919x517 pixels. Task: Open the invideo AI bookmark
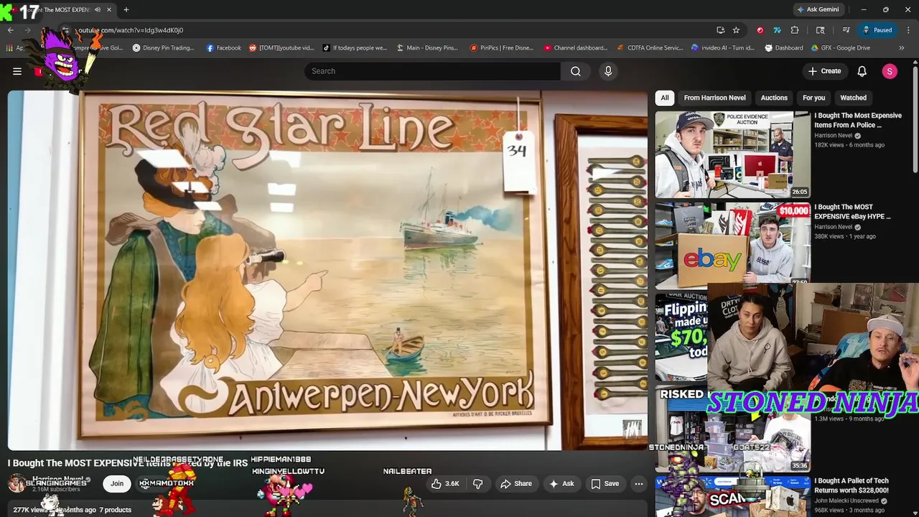click(x=723, y=48)
